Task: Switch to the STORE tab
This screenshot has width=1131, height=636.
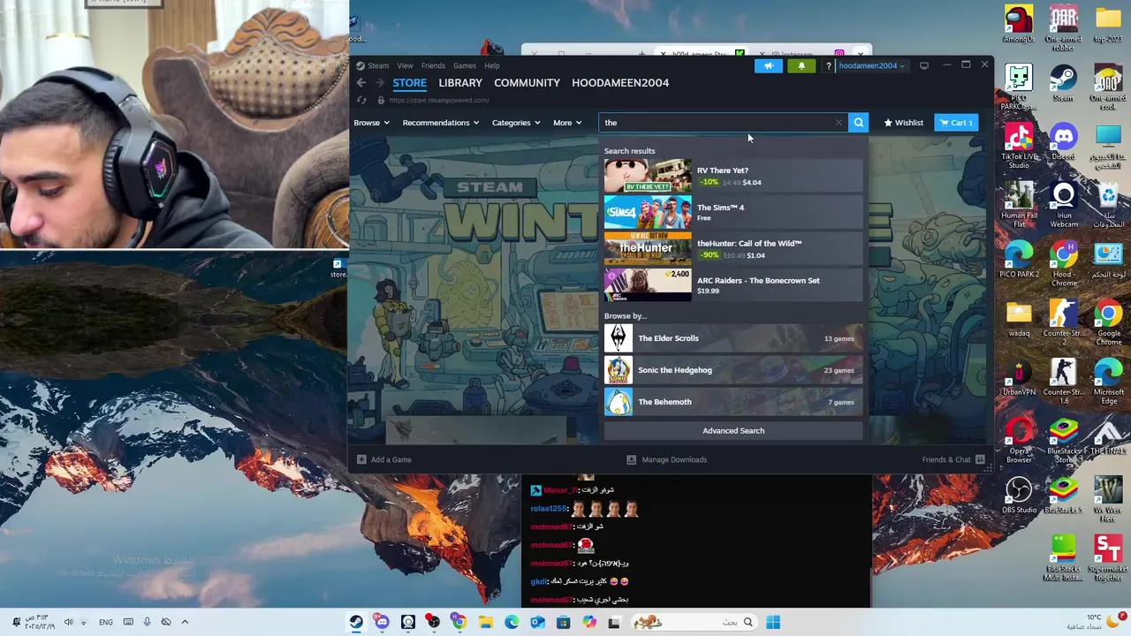Action: (x=409, y=82)
